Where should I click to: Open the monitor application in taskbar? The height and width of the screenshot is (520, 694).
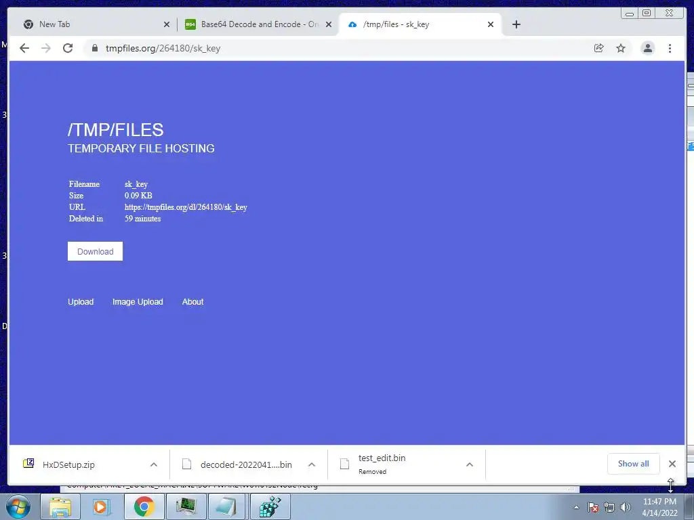pos(186,506)
